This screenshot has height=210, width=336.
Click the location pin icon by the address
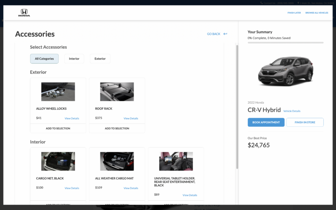coord(297,3)
